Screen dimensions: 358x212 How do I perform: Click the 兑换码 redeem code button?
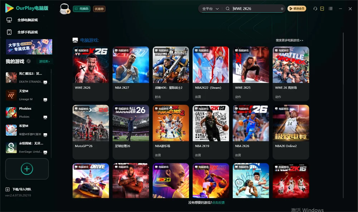coord(82,9)
